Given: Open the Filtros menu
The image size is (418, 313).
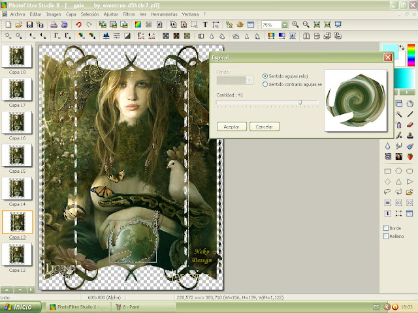Looking at the screenshot, I should click(129, 14).
